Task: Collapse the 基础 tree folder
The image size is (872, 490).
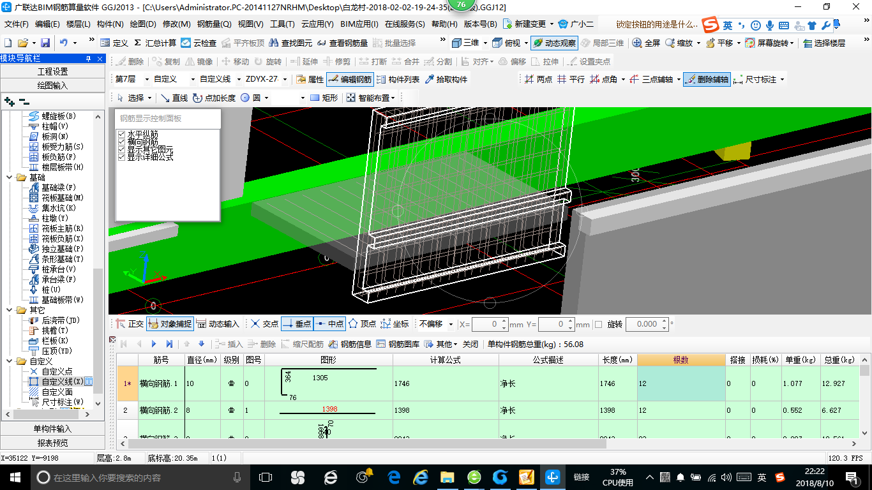Action: pyautogui.click(x=9, y=177)
